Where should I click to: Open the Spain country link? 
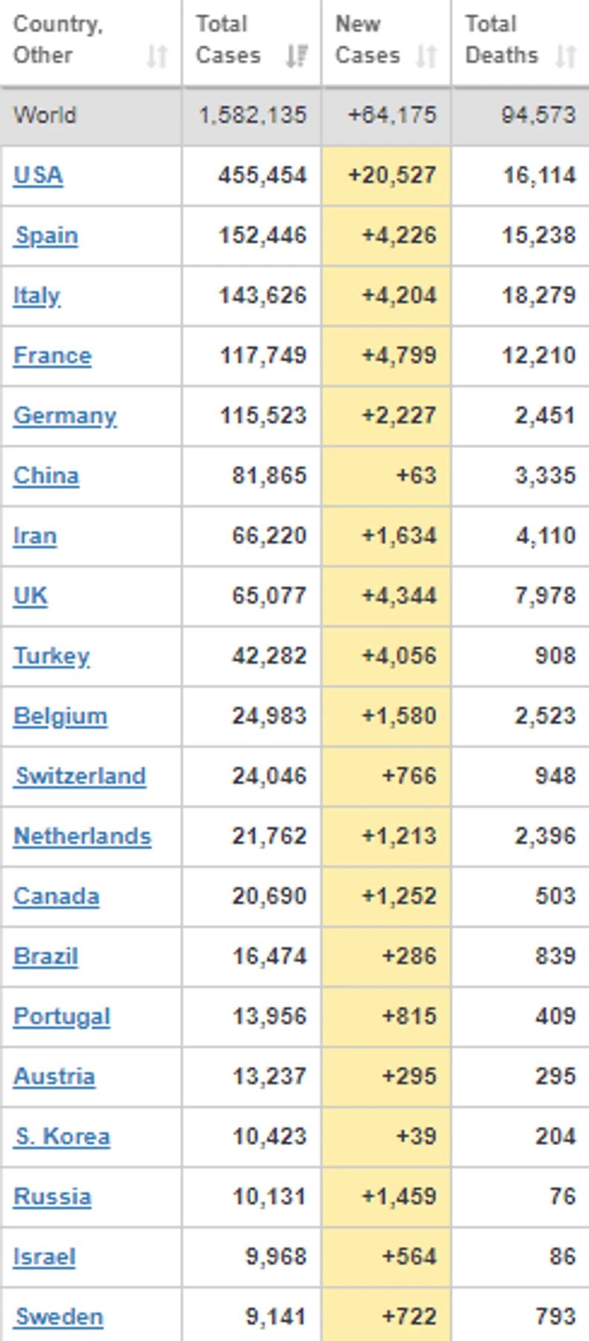pyautogui.click(x=46, y=236)
